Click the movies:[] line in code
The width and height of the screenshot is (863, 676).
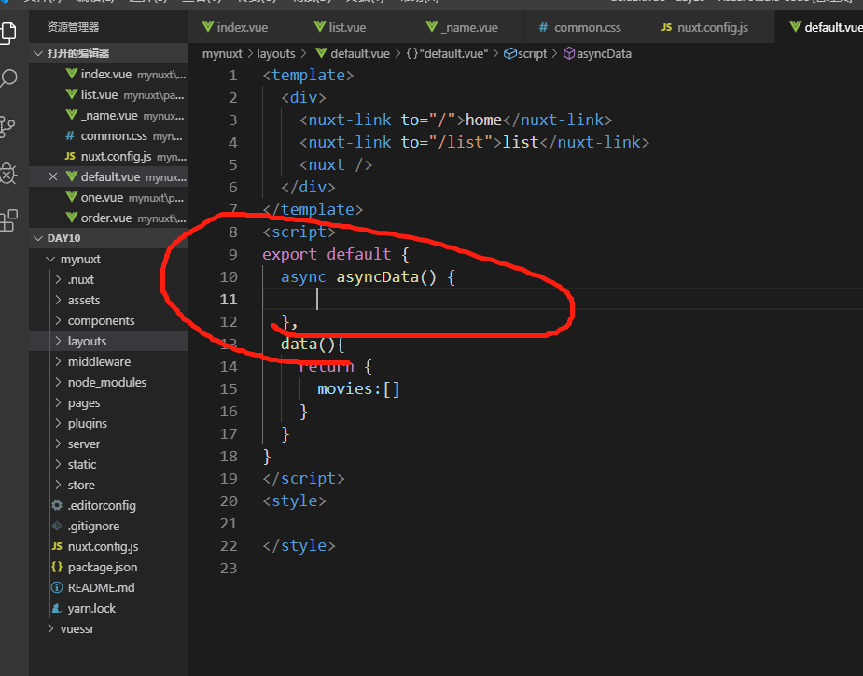pos(358,389)
